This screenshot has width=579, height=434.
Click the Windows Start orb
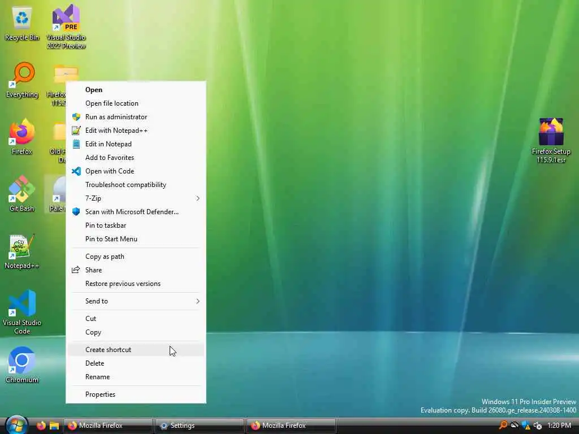click(x=16, y=425)
